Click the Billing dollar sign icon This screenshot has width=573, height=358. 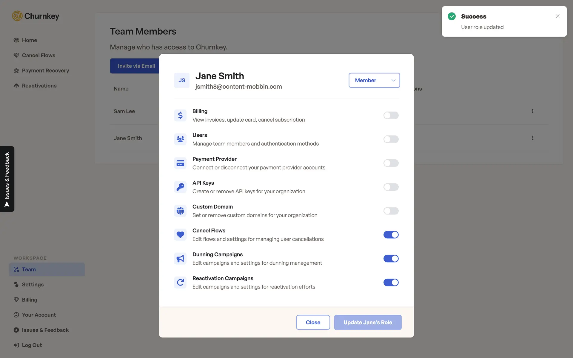(180, 115)
